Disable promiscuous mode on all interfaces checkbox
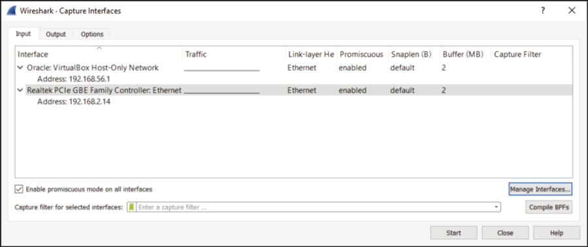 pyautogui.click(x=19, y=189)
